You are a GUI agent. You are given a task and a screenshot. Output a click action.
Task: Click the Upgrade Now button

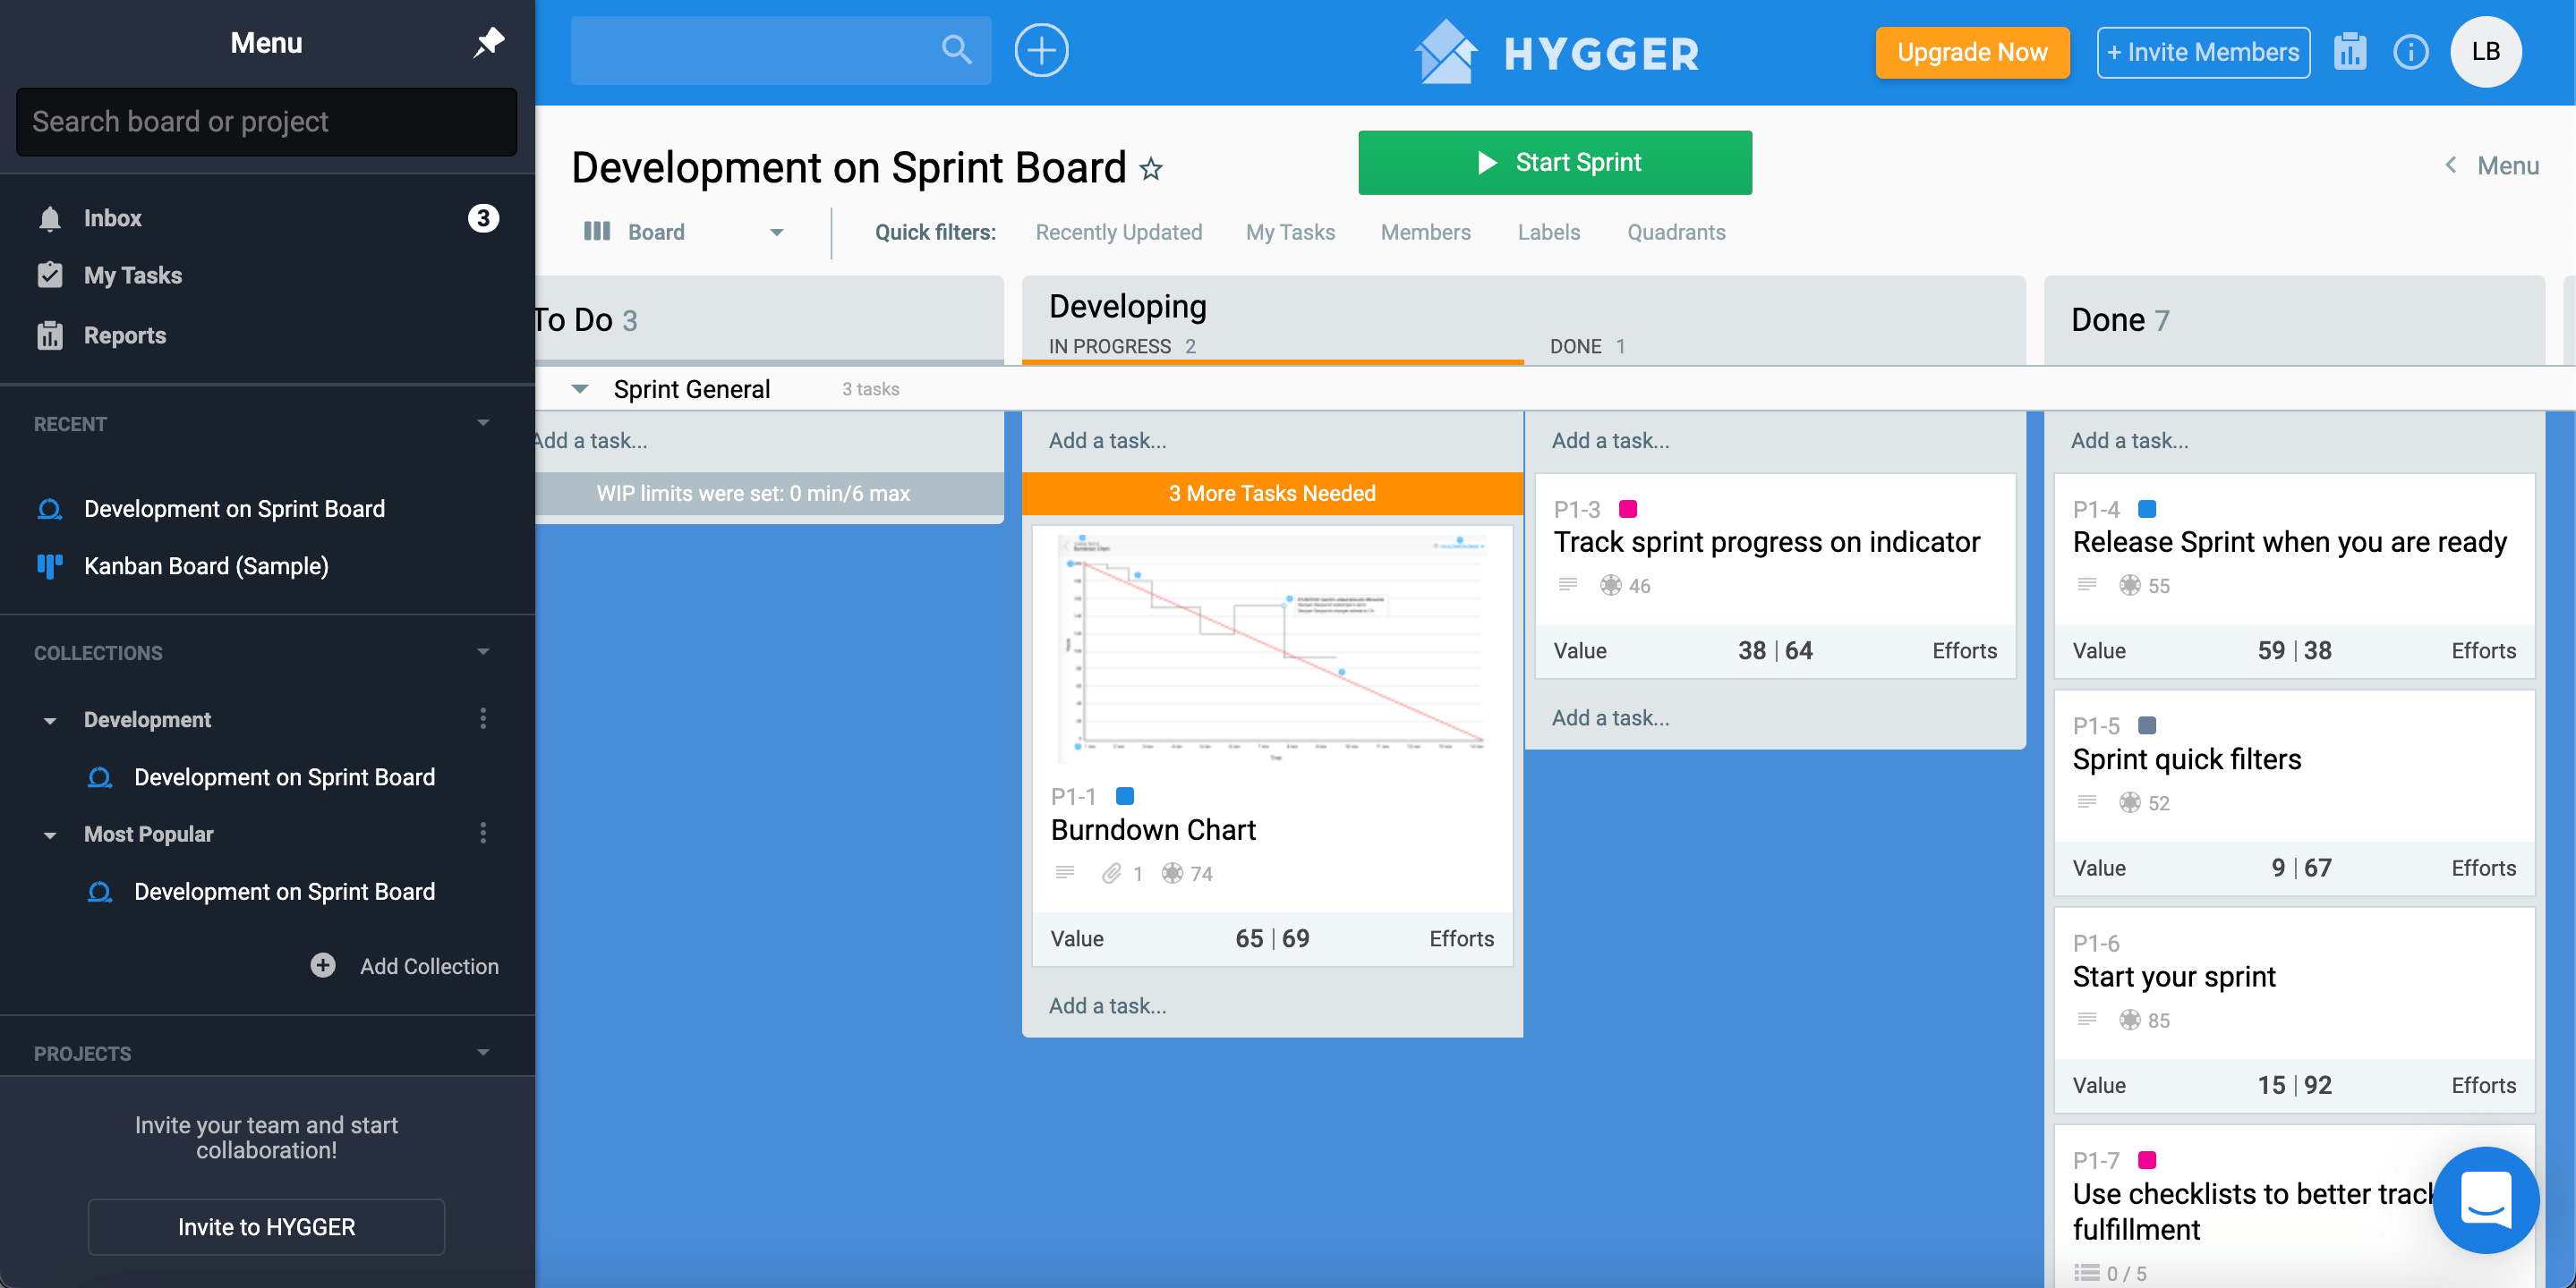1971,52
